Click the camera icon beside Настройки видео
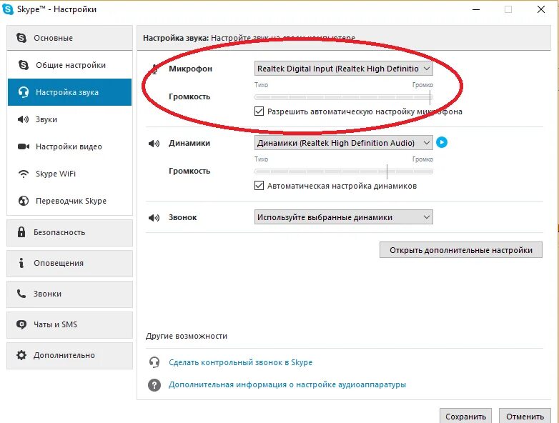559x423 pixels. coord(24,146)
